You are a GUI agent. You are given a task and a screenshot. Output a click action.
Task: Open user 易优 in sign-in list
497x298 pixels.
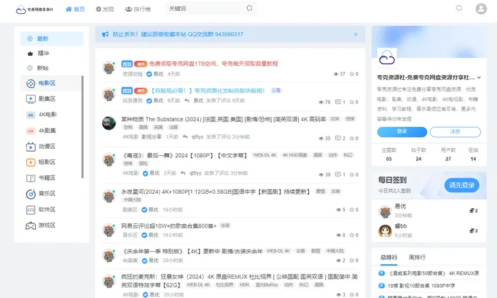click(400, 206)
